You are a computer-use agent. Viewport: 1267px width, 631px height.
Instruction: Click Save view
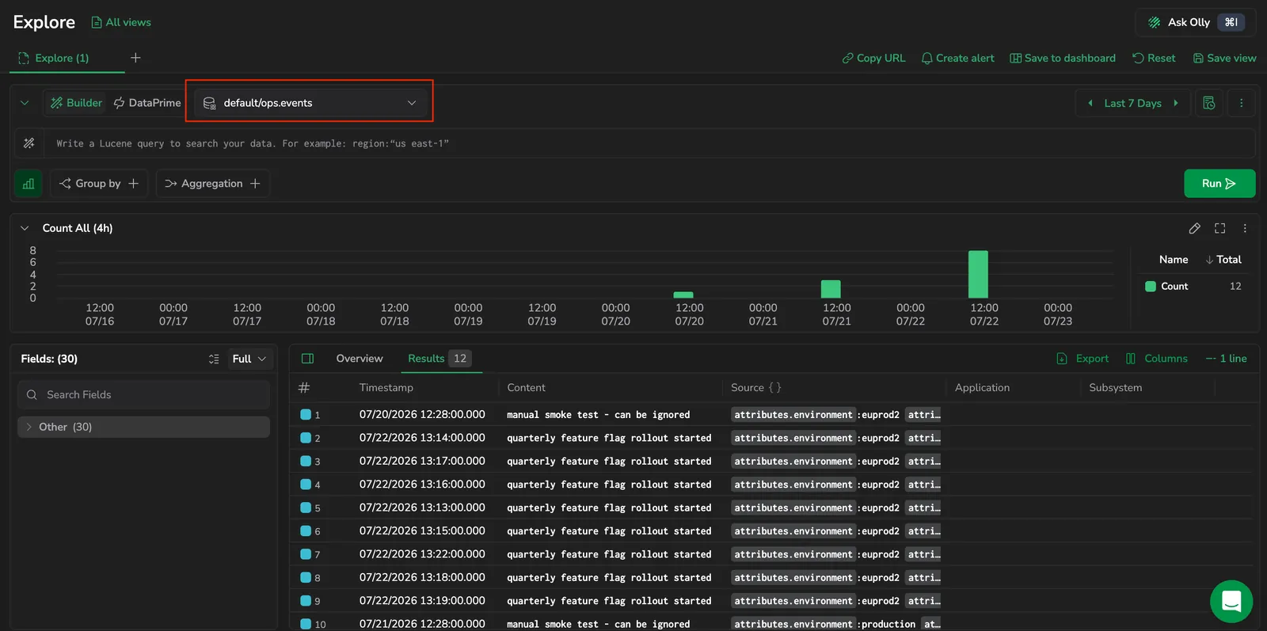coord(1224,58)
